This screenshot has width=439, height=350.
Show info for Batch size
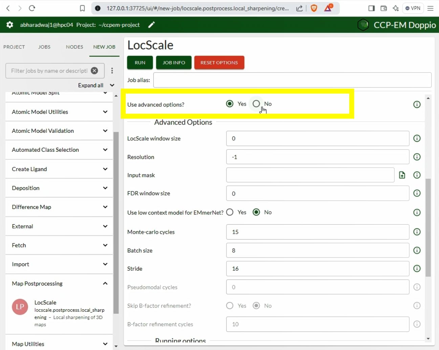click(417, 250)
